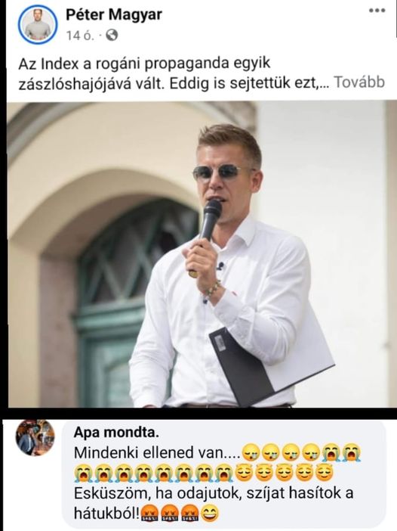397x531 pixels.
Task: Click the first crying emoji on second row
Action: [83, 474]
